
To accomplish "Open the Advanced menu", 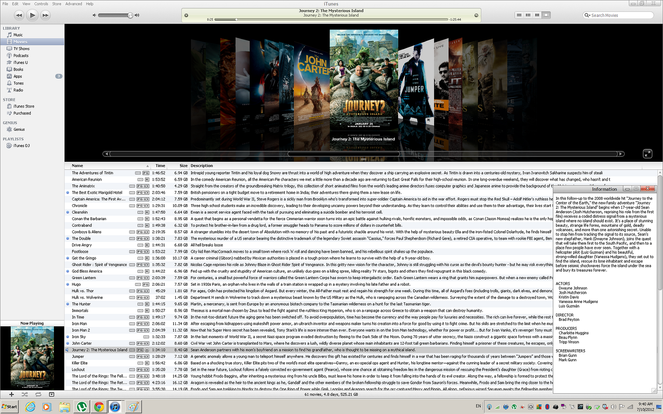I will pyautogui.click(x=73, y=4).
